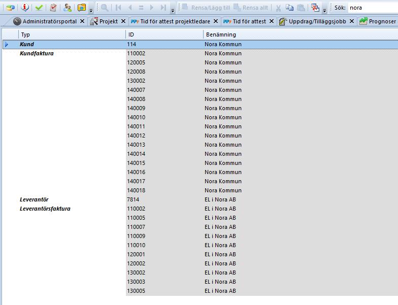
Task: Click the Rensa/Lägg till button
Action: (x=206, y=8)
